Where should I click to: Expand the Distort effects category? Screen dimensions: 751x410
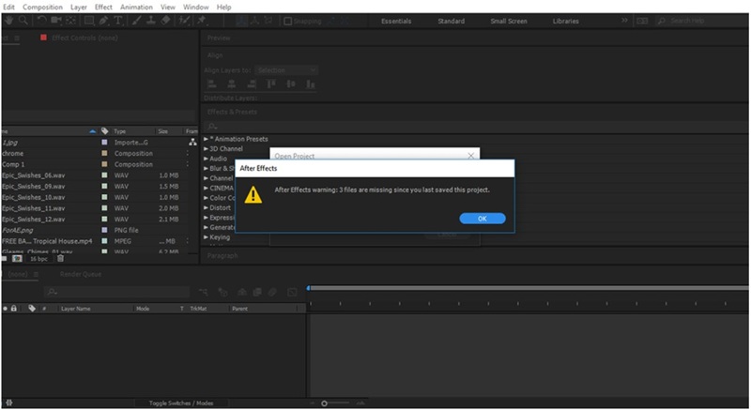tap(206, 207)
